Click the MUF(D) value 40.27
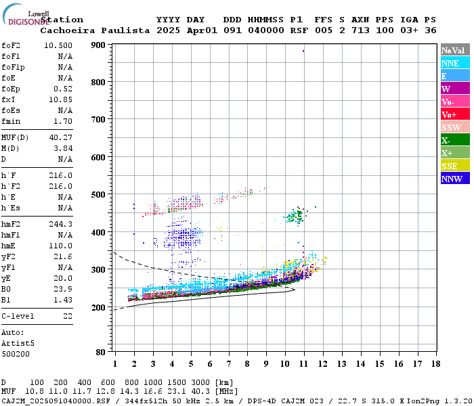 point(60,138)
